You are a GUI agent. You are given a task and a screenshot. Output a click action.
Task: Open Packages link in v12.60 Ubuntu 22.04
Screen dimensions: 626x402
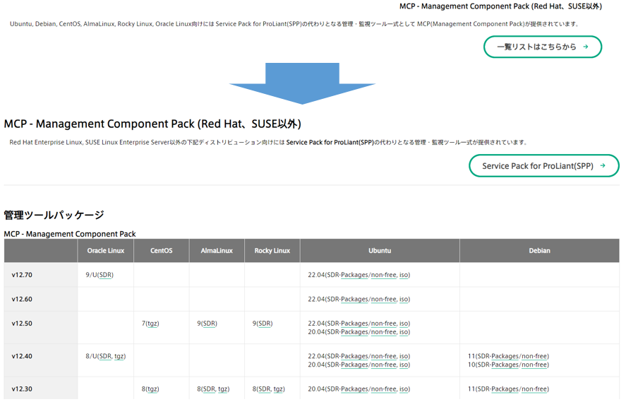coord(354,300)
